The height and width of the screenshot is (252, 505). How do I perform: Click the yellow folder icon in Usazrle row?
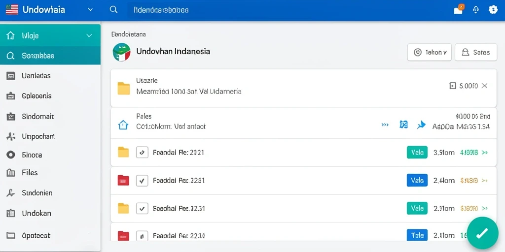123,89
